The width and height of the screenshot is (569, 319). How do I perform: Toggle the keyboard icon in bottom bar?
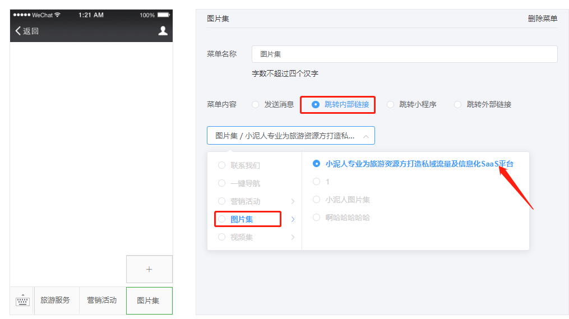[22, 300]
